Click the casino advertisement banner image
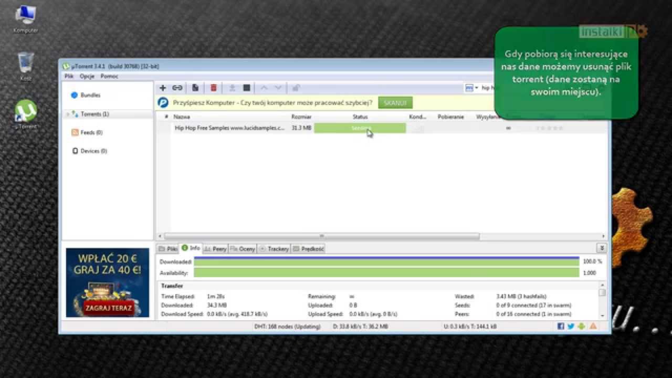 point(108,282)
